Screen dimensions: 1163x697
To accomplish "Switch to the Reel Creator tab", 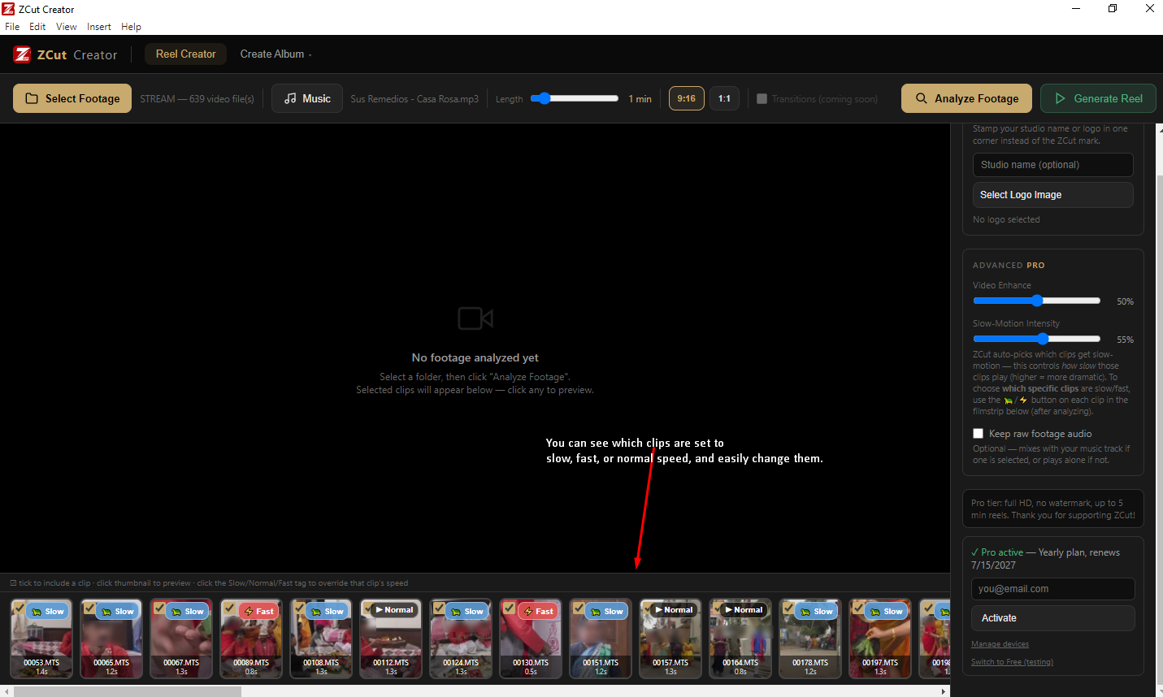I will [185, 54].
